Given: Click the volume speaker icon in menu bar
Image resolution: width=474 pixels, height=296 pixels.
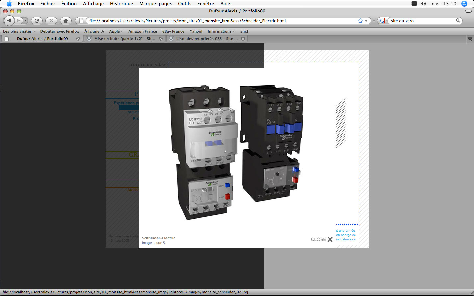Looking at the screenshot, I should 423,4.
